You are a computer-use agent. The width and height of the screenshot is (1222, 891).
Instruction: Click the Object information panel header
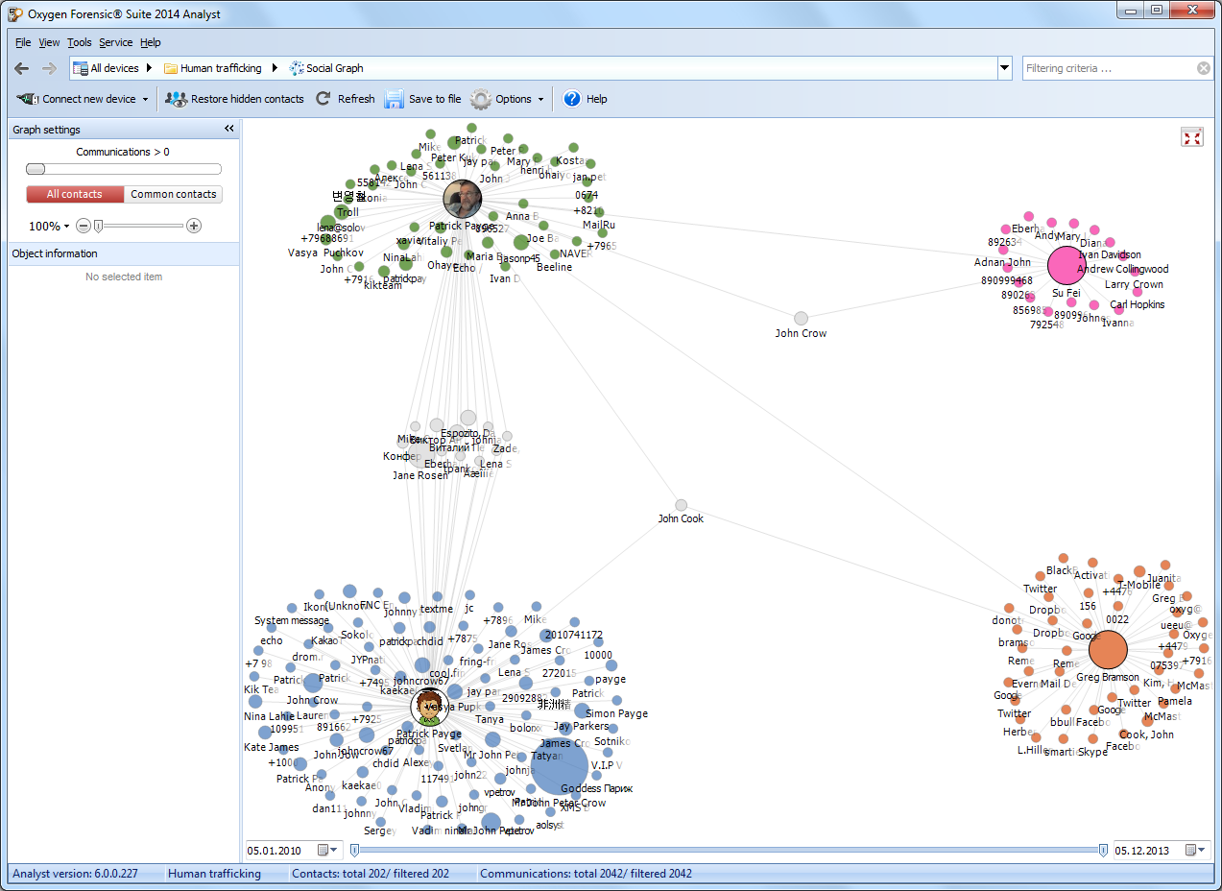tap(124, 253)
